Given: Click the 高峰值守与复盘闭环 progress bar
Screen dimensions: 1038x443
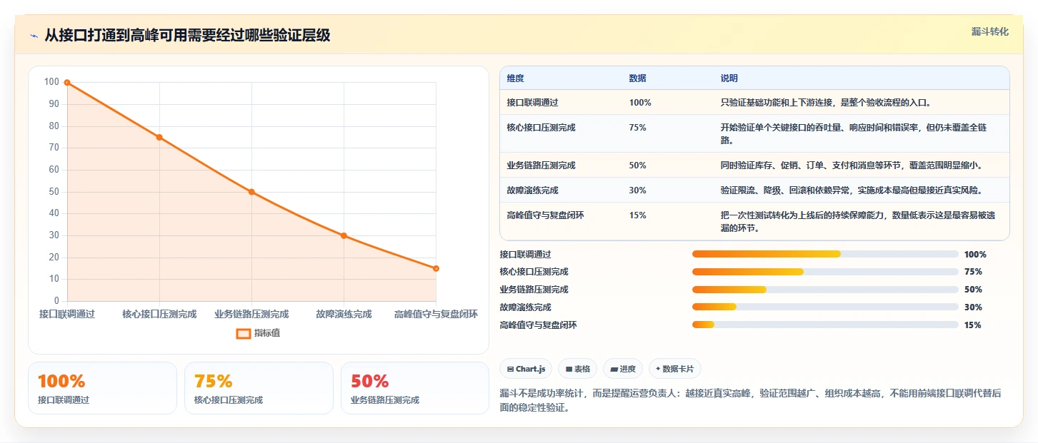Looking at the screenshot, I should click(x=825, y=325).
